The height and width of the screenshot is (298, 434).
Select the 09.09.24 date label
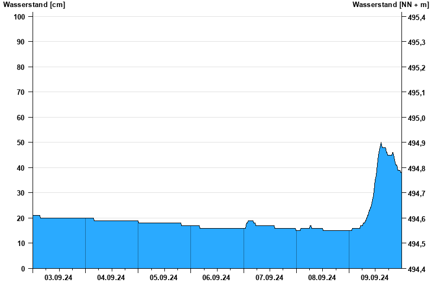[375, 278]
